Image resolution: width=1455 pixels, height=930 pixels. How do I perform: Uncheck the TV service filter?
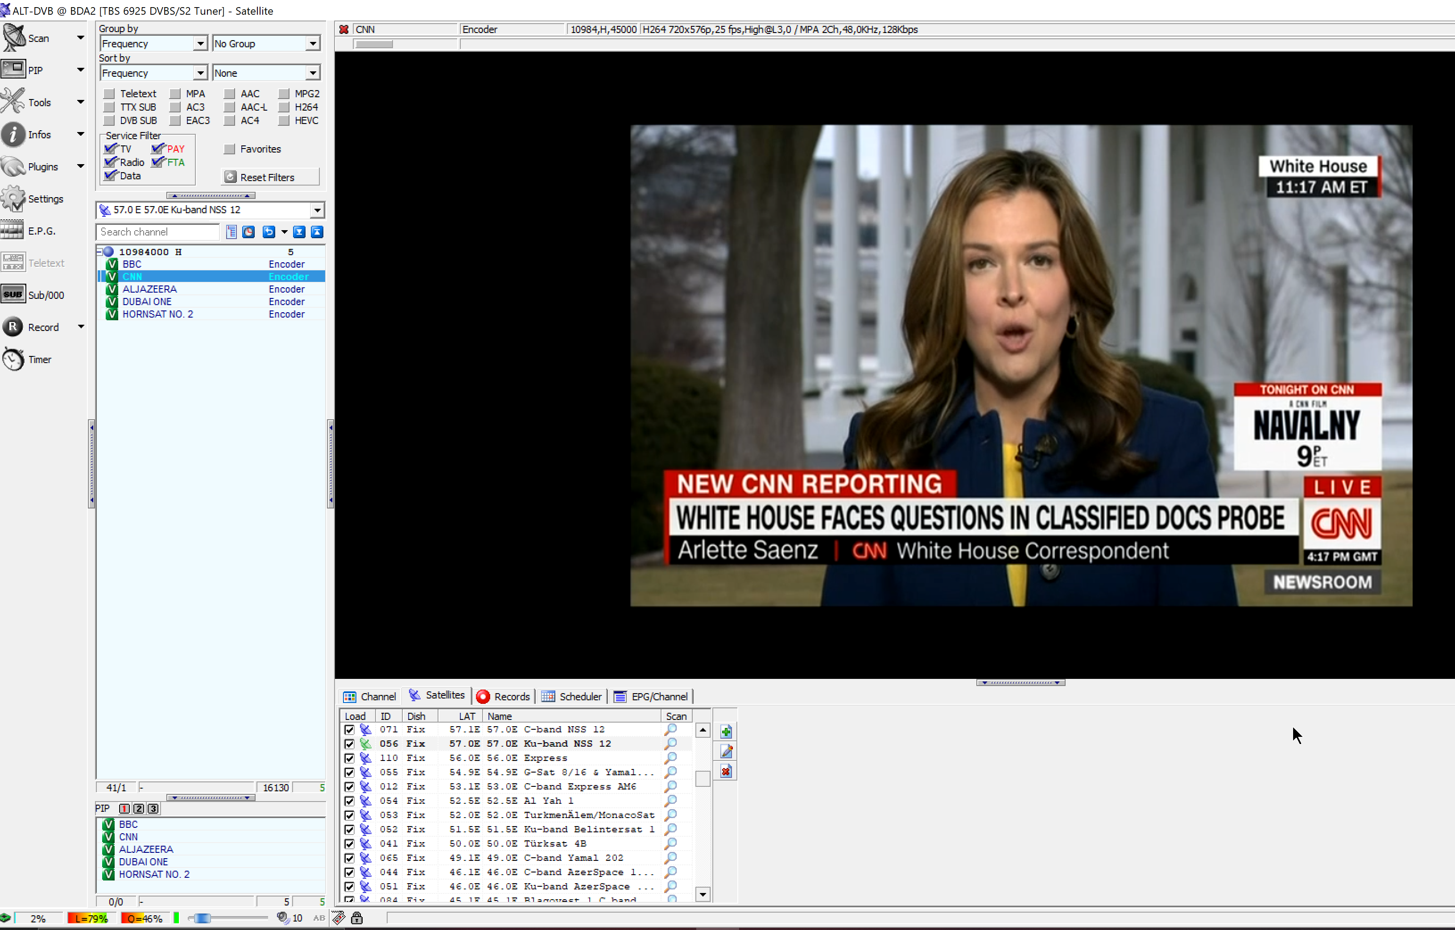point(111,149)
